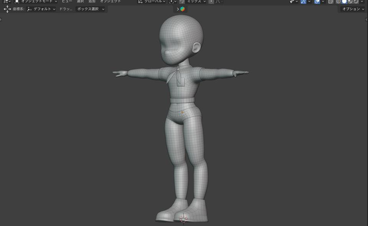The height and width of the screenshot is (226, 368).
Task: Toggle viewport overlays
Action: pos(317,2)
